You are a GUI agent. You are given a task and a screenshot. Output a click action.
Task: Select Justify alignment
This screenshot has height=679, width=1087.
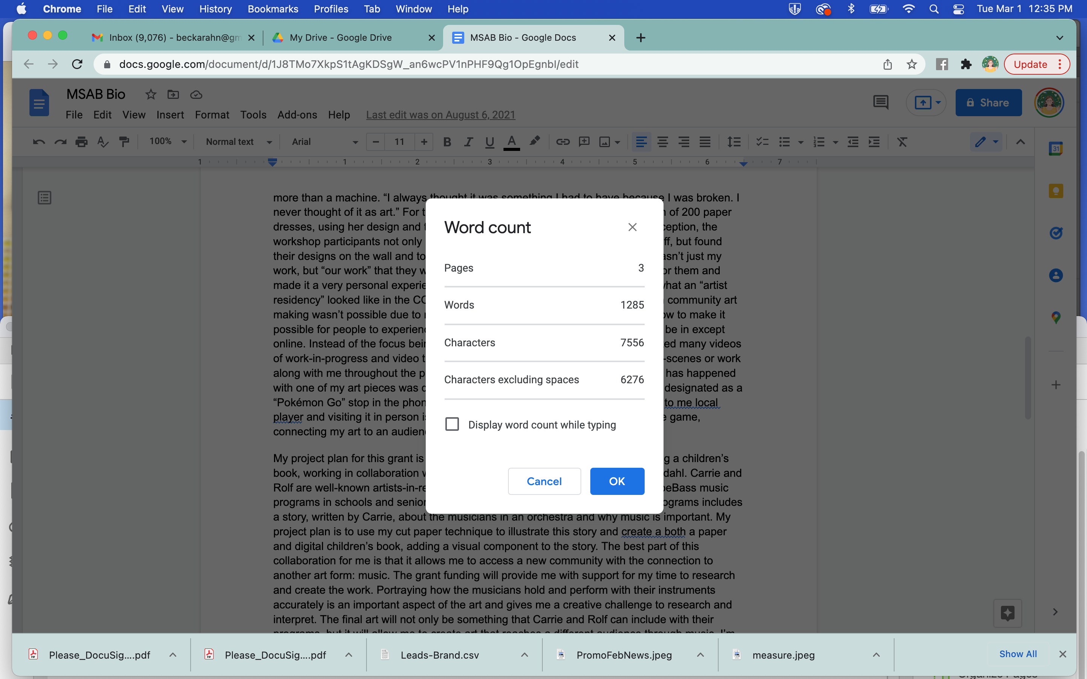(x=704, y=142)
